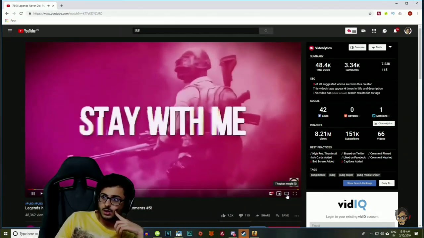Dislike the video, 115
Image resolution: width=424 pixels, height=238 pixels.
[245, 216]
